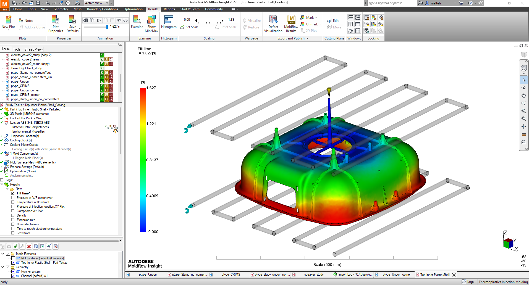The width and height of the screenshot is (529, 285).
Task: Collapse the Mesh Elements layer group
Action: click(x=3, y=254)
